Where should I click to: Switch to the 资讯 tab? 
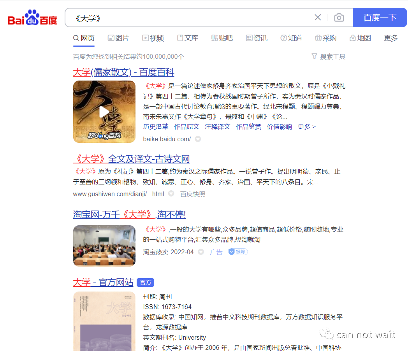click(257, 38)
